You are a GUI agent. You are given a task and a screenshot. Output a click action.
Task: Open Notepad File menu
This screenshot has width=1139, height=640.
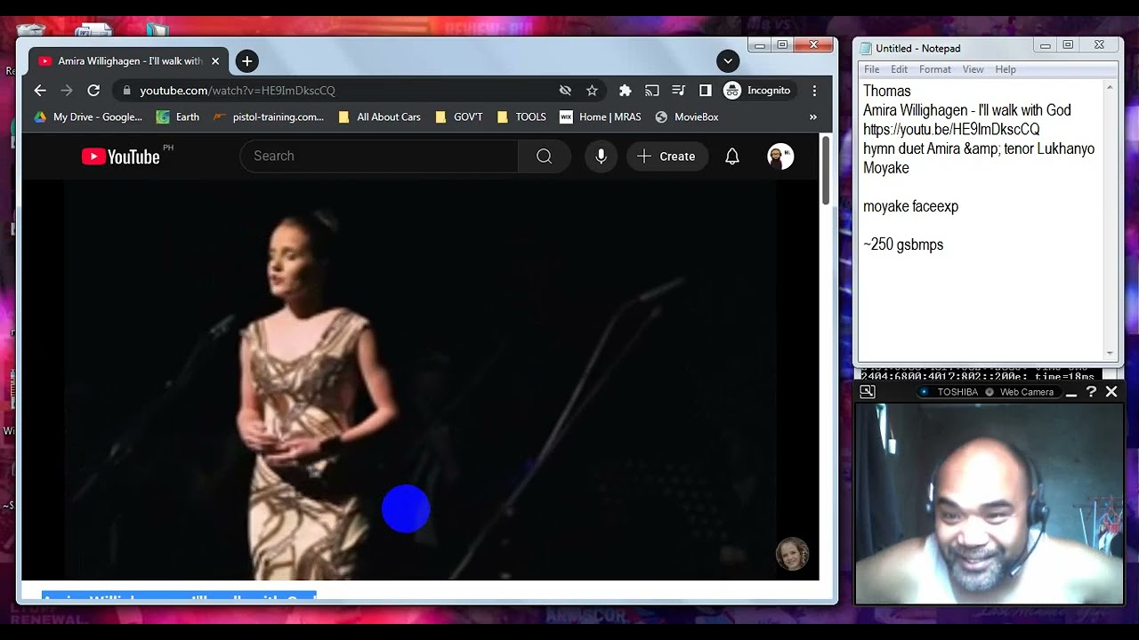tap(872, 69)
